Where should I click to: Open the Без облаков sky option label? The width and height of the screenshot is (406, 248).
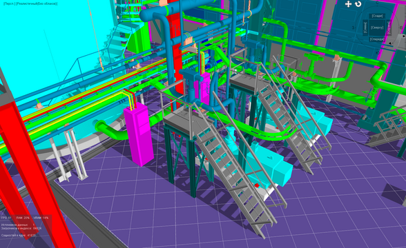(47, 4)
